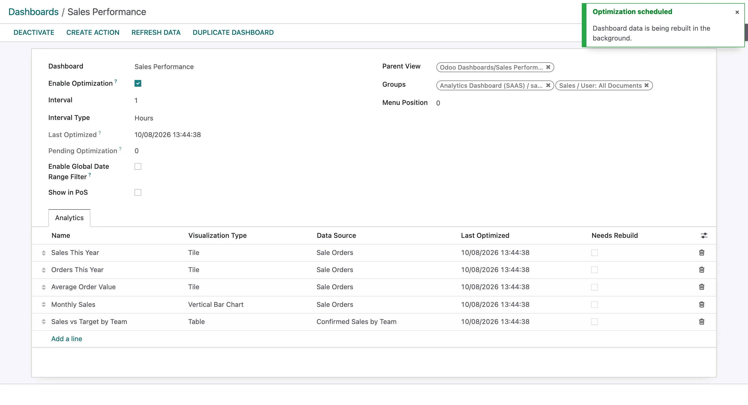This screenshot has height=405, width=748.
Task: Toggle Needs Rebuild for Sales vs Target by Team
Action: pyautogui.click(x=595, y=322)
